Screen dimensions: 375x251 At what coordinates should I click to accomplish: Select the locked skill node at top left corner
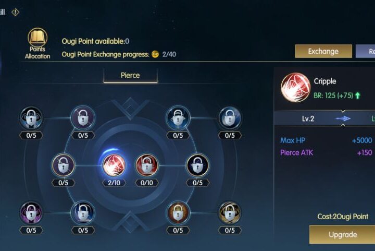(31, 118)
